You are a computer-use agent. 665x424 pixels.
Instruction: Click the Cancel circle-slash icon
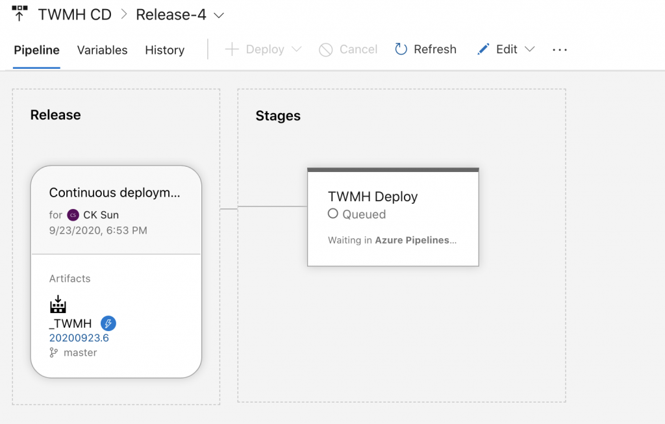click(326, 49)
